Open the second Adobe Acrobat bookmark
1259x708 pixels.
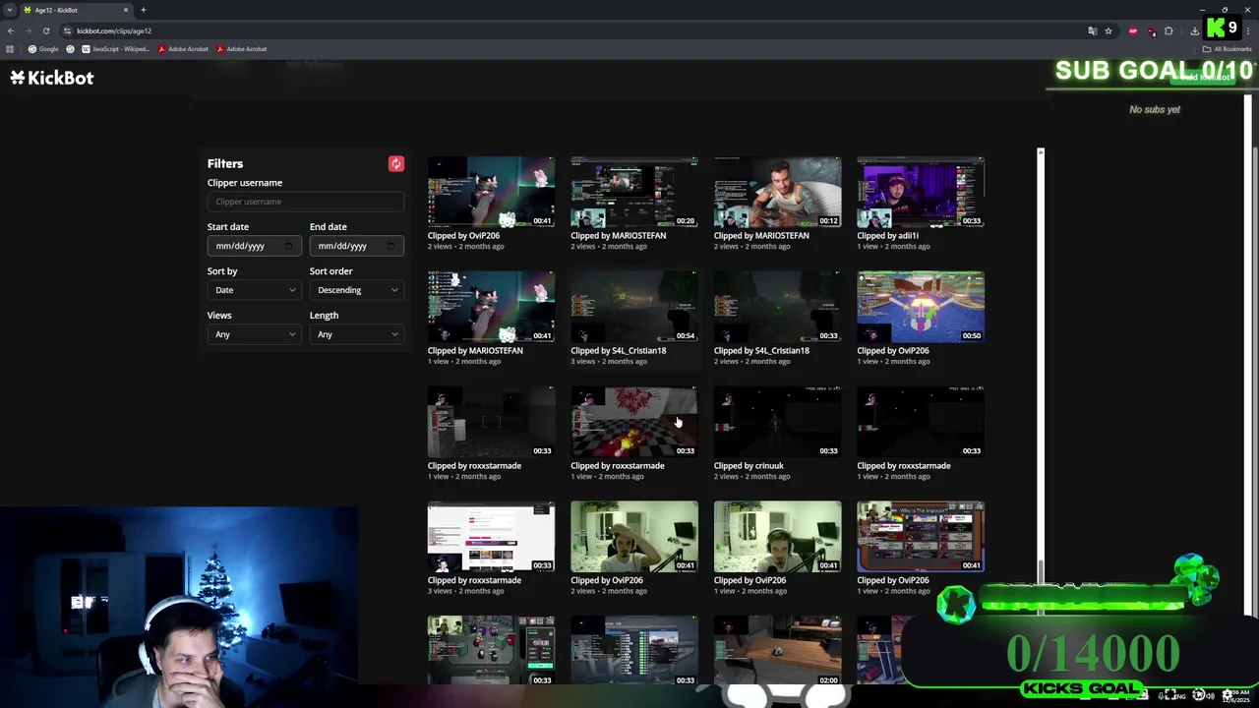pyautogui.click(x=242, y=49)
